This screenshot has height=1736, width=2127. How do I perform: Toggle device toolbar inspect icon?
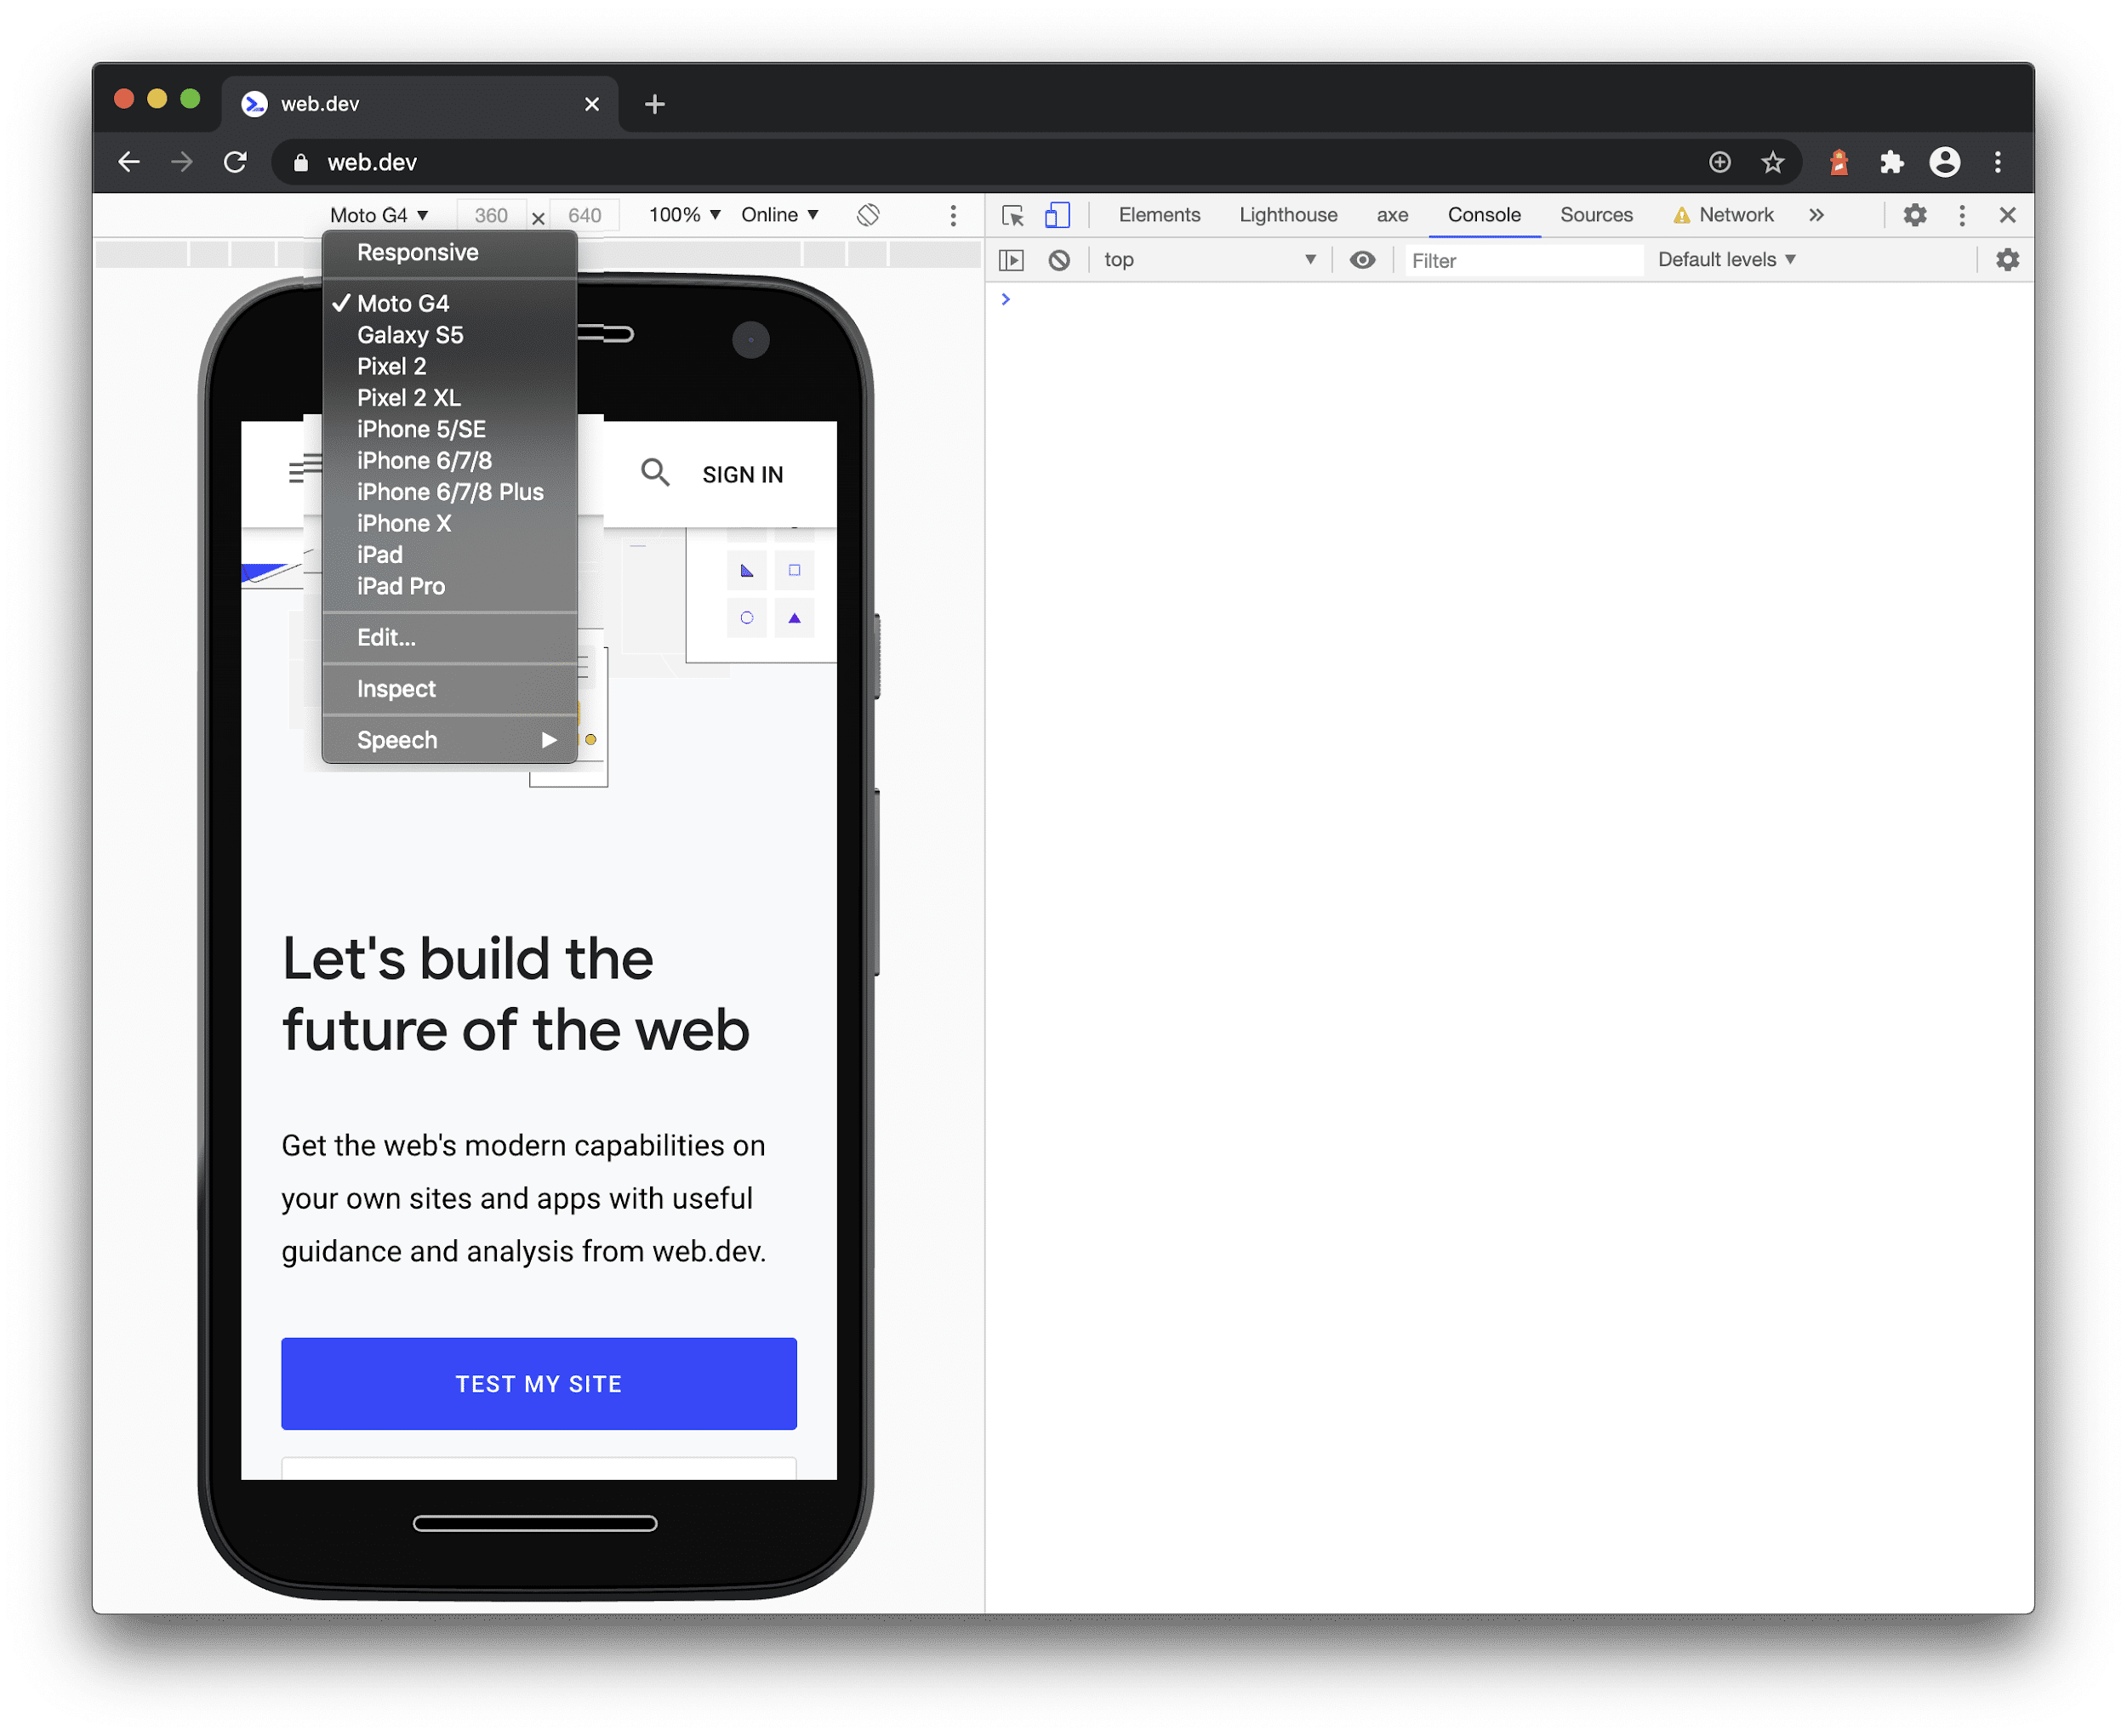point(1055,213)
